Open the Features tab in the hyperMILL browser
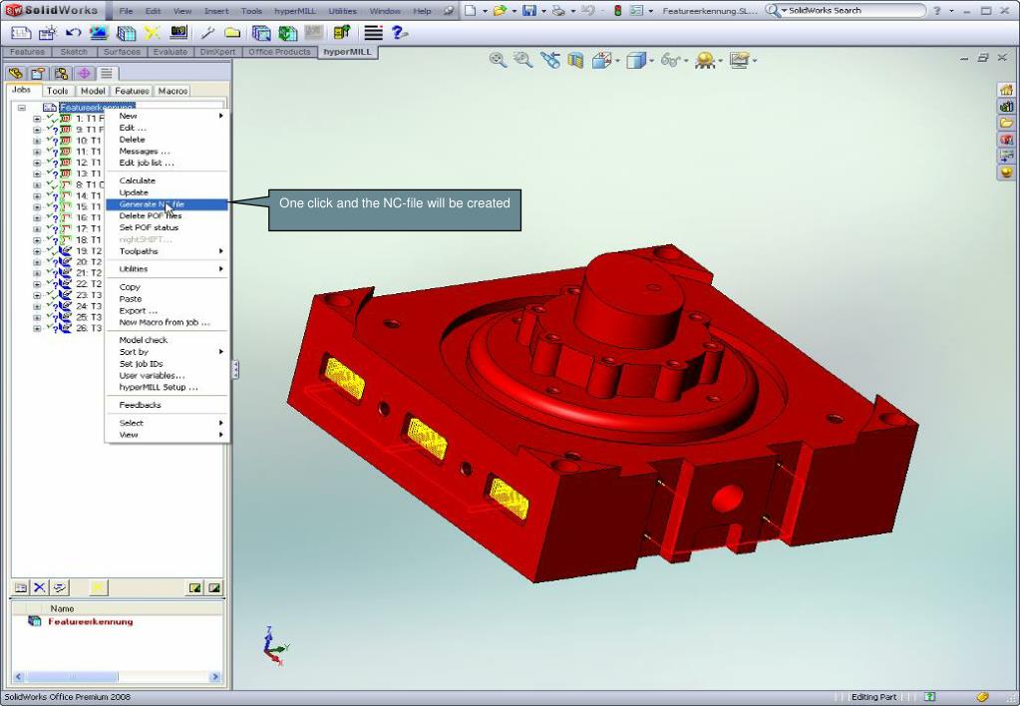Viewport: 1020px width, 706px height. (132, 91)
